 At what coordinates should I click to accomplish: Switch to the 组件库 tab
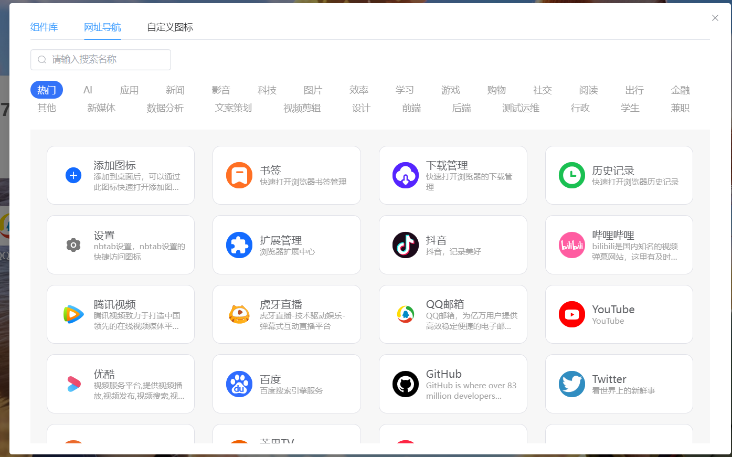(x=44, y=27)
